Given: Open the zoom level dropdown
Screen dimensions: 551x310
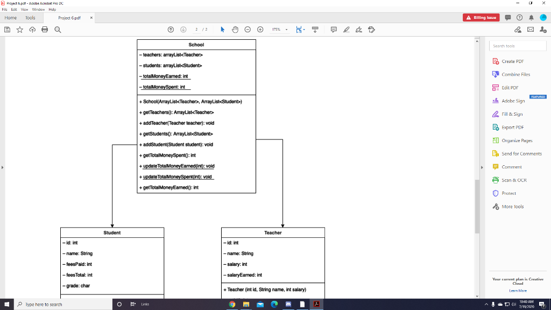Looking at the screenshot, I should (x=286, y=30).
